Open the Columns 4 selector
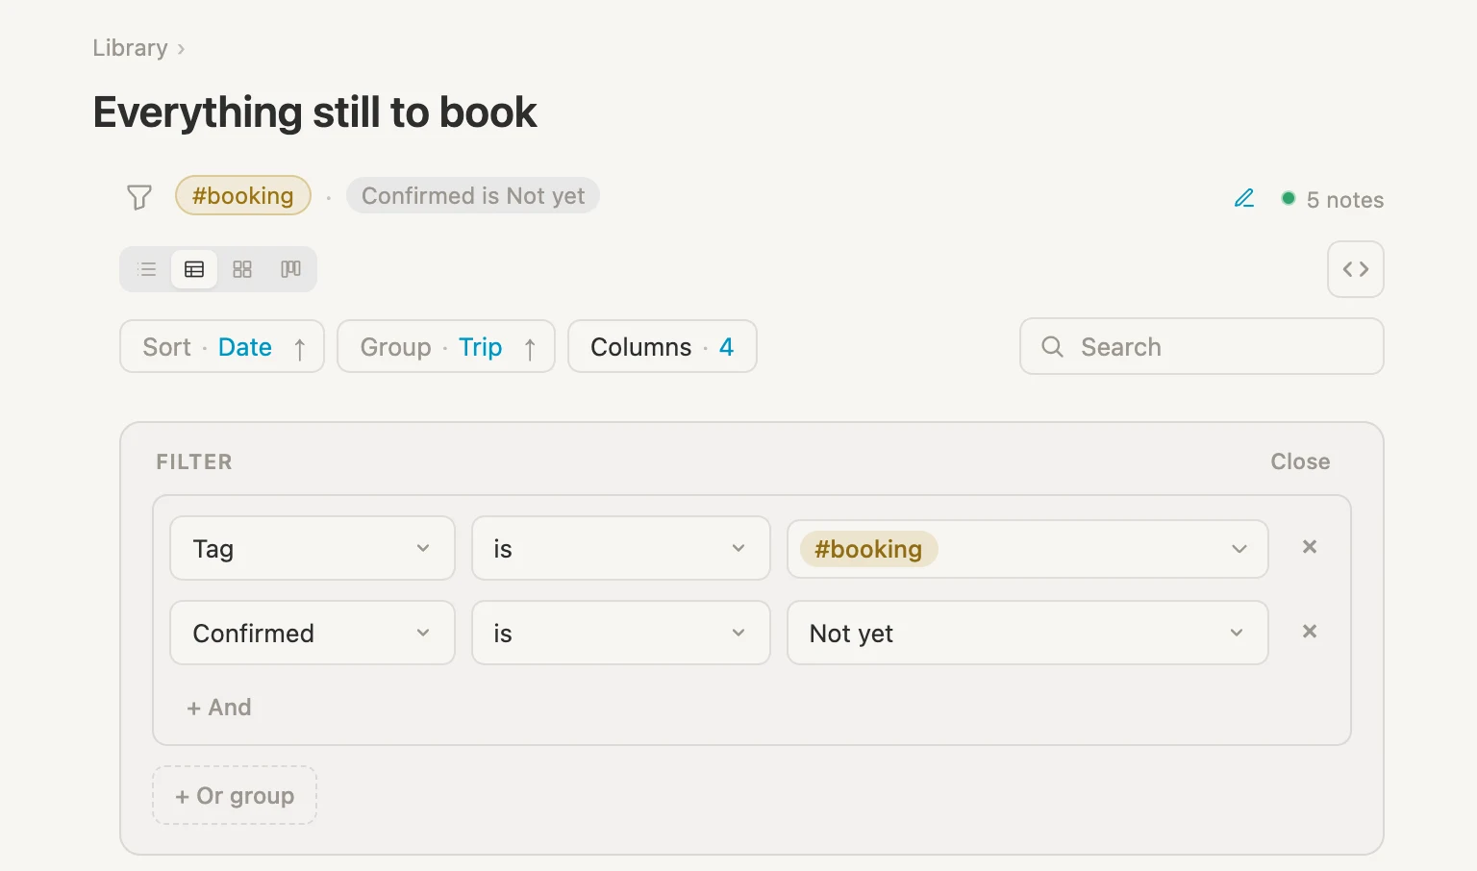Image resolution: width=1477 pixels, height=871 pixels. [663, 346]
